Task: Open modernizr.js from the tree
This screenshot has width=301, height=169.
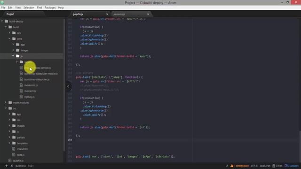Action: pyautogui.click(x=31, y=85)
